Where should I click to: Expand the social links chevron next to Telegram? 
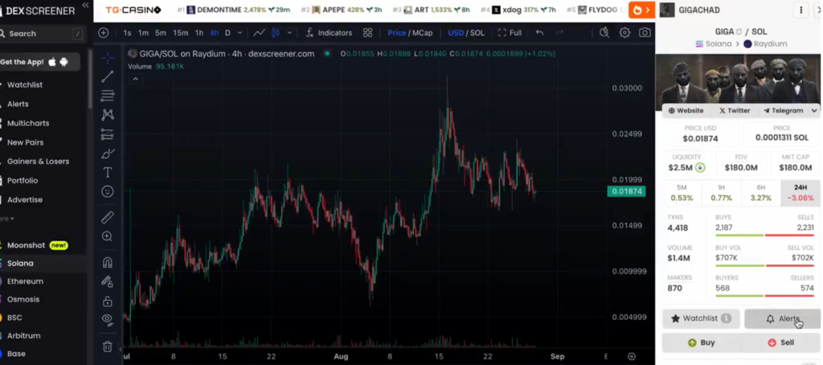click(814, 111)
